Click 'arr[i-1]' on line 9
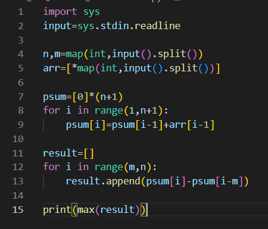268x229 pixels. [x=192, y=125]
